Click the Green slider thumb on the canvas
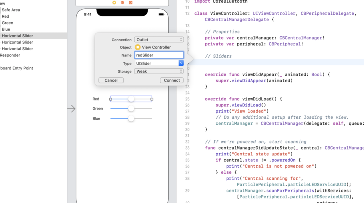This screenshot has height=203, width=364. pos(131,108)
